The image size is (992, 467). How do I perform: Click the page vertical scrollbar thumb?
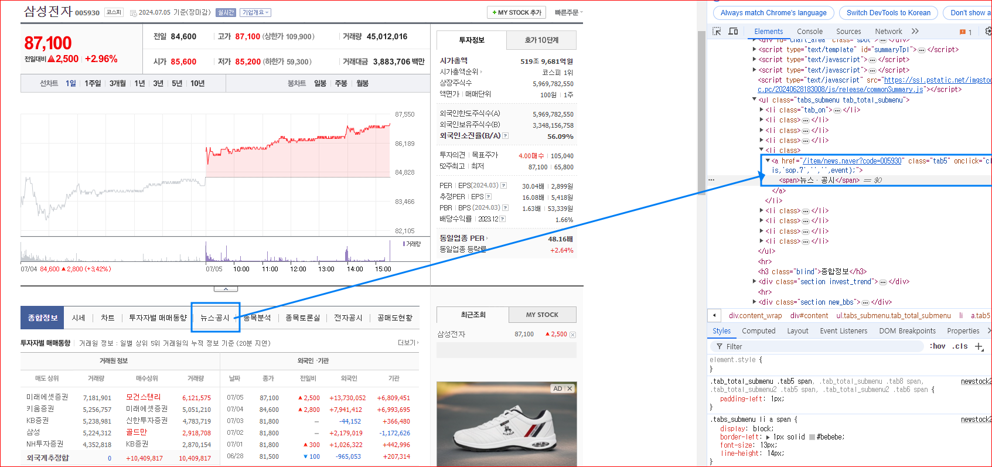(701, 113)
